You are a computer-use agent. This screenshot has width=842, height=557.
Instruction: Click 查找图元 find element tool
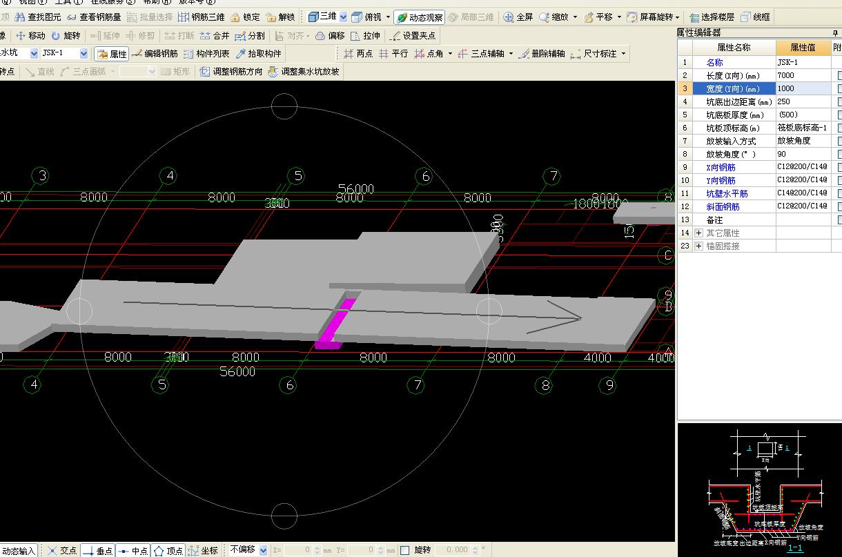[38, 17]
